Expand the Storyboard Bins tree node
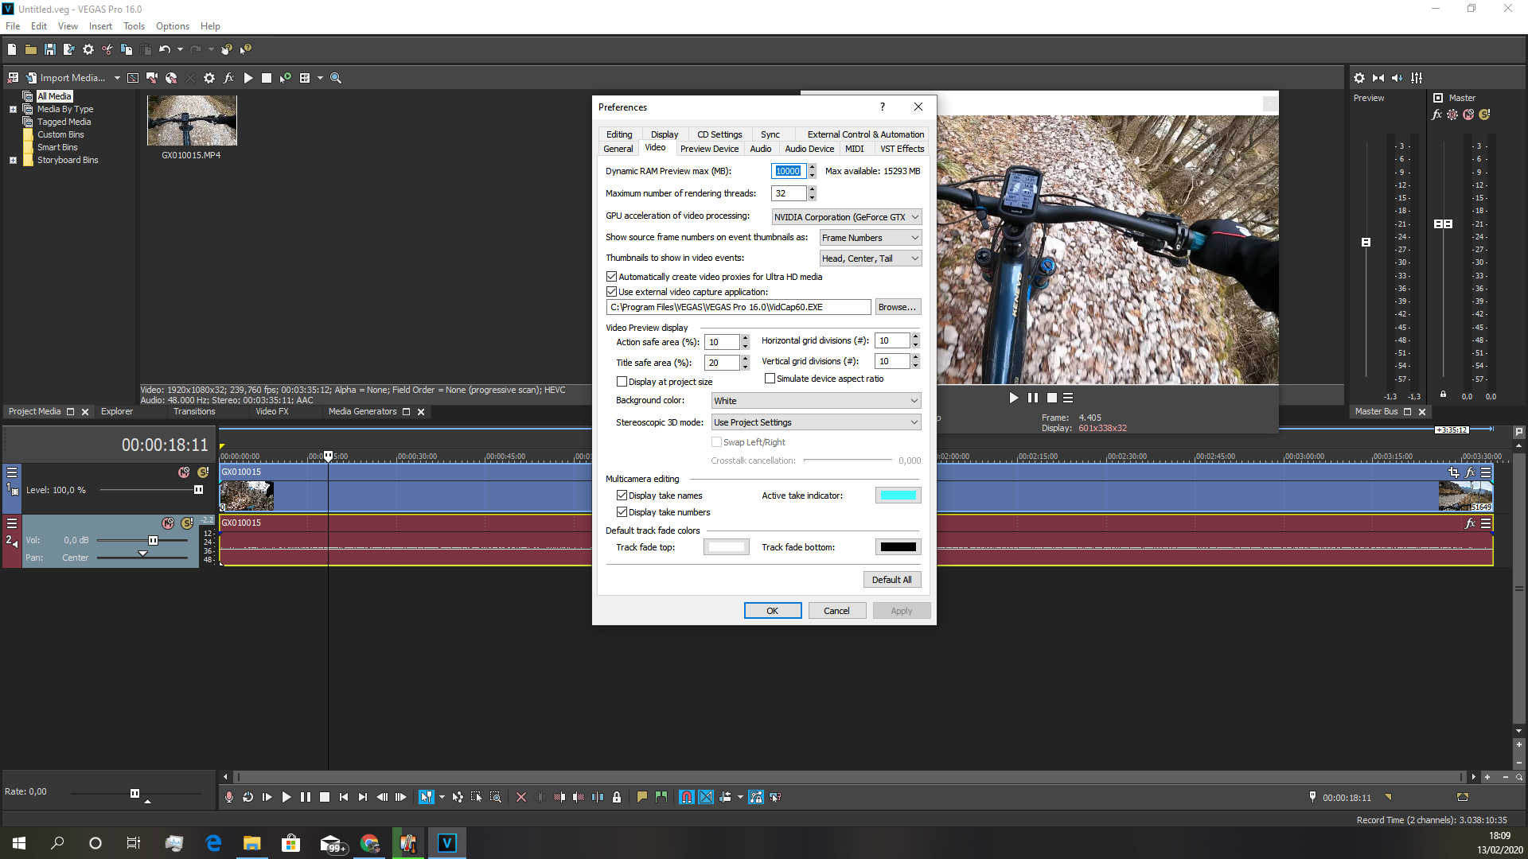The width and height of the screenshot is (1528, 859). coord(13,160)
